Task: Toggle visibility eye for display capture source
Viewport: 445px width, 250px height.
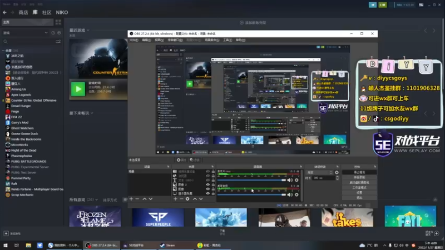Action: tap(207, 193)
